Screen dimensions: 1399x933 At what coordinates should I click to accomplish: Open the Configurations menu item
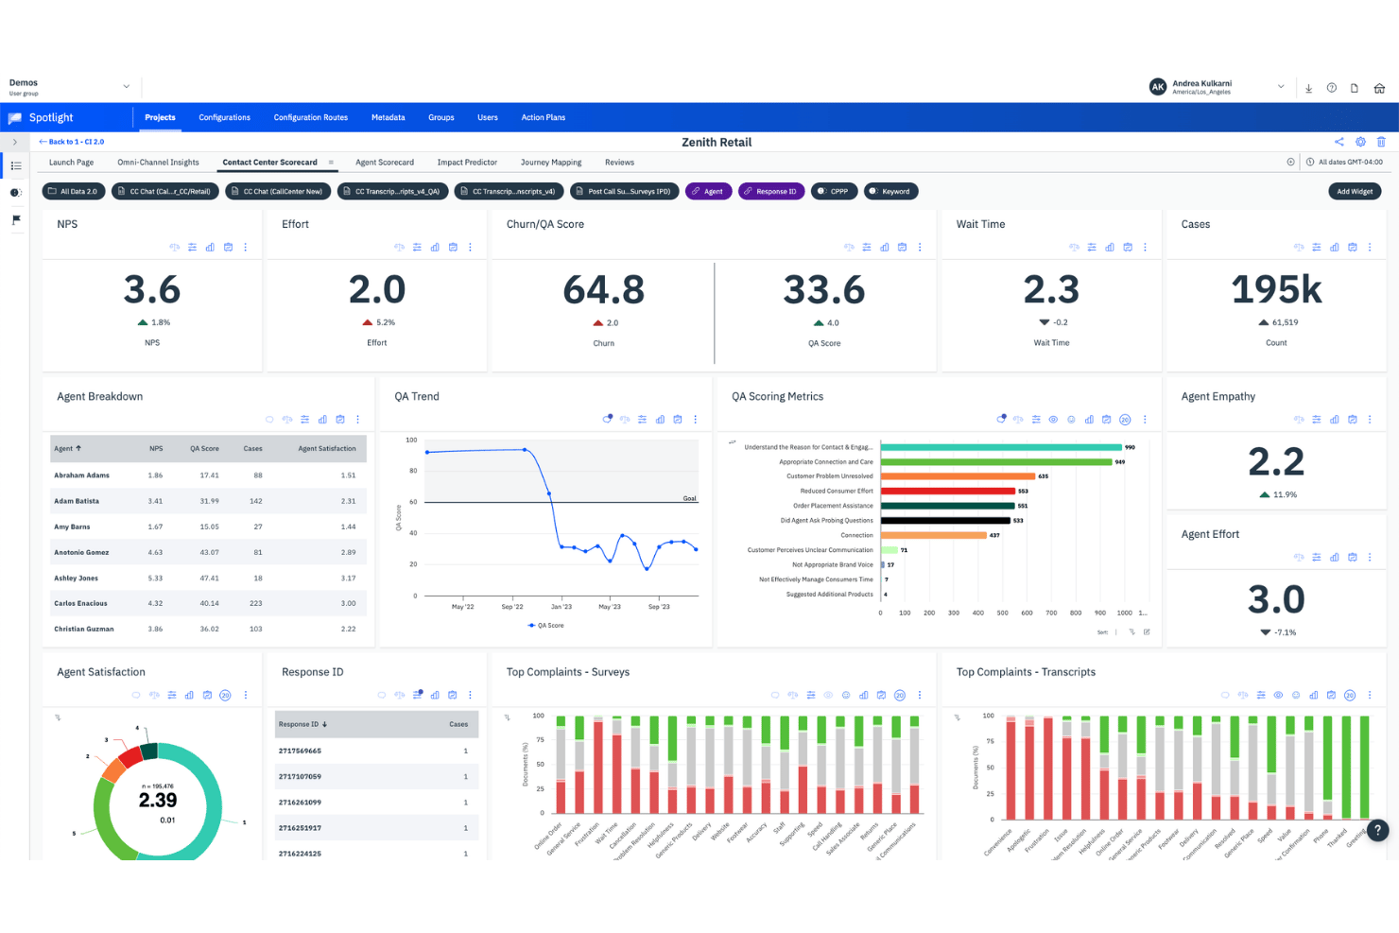click(x=224, y=118)
